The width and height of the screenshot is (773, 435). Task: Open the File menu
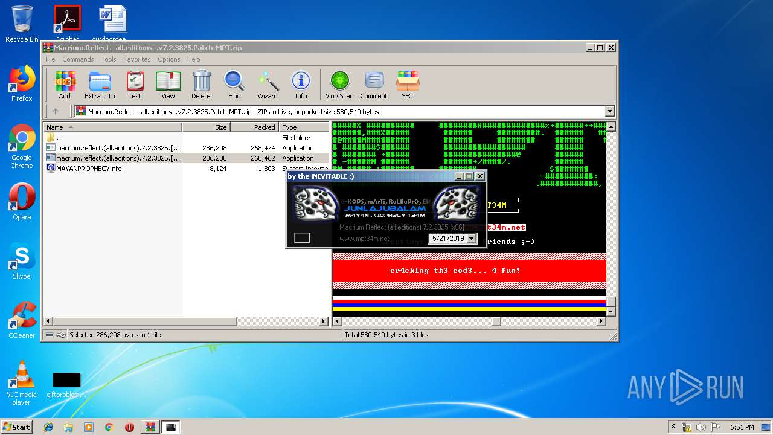pyautogui.click(x=50, y=59)
